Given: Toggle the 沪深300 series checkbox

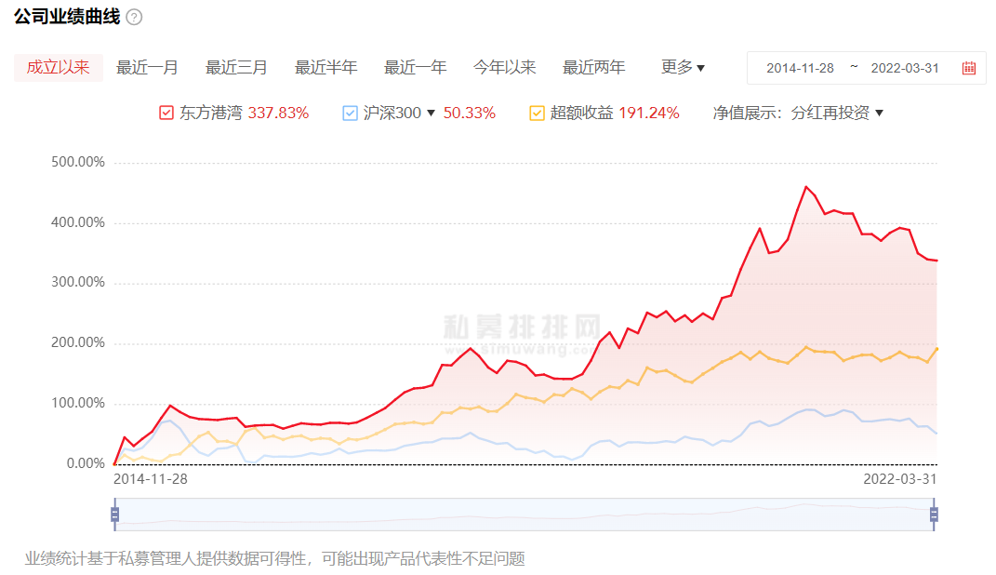Looking at the screenshot, I should point(350,114).
